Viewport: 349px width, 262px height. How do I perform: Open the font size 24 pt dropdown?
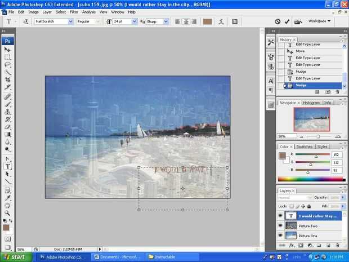pos(135,21)
